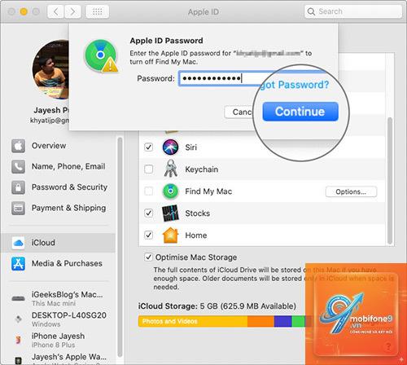Click the Siri app icon
Image resolution: width=407 pixels, height=365 pixels.
pyautogui.click(x=170, y=147)
